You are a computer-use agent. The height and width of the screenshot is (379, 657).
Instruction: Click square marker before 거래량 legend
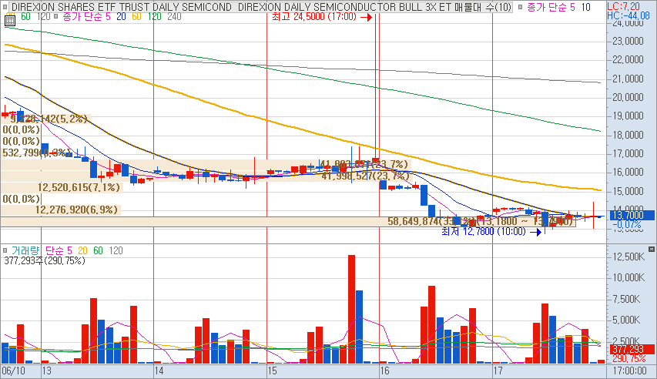[5, 250]
